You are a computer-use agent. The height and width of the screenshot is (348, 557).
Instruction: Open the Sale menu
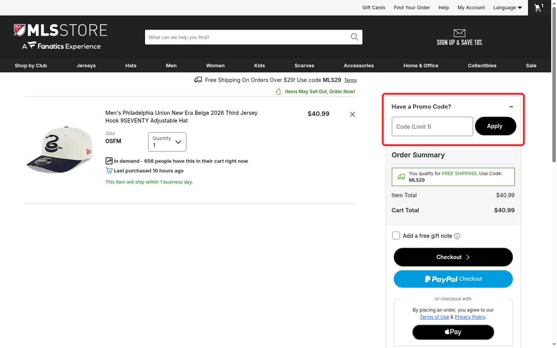coord(531,66)
